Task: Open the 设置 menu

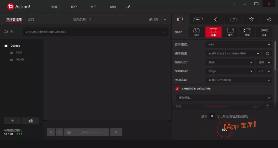Action: point(54,7)
